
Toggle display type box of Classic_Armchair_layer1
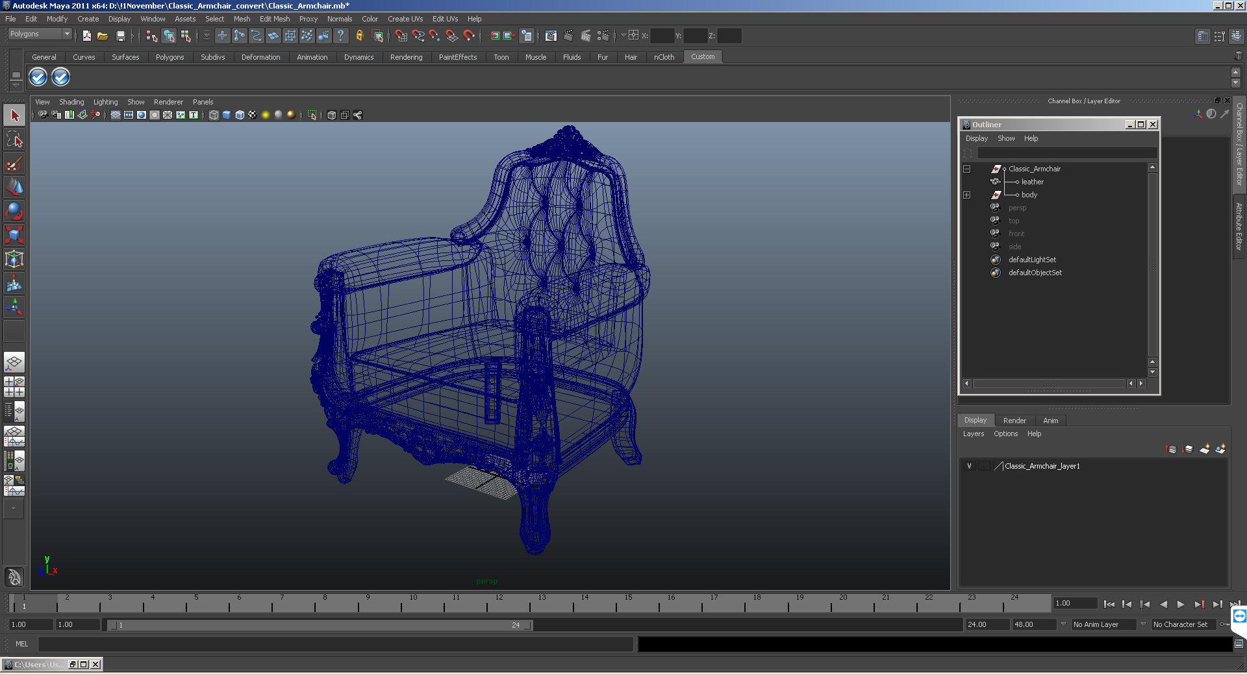[984, 466]
